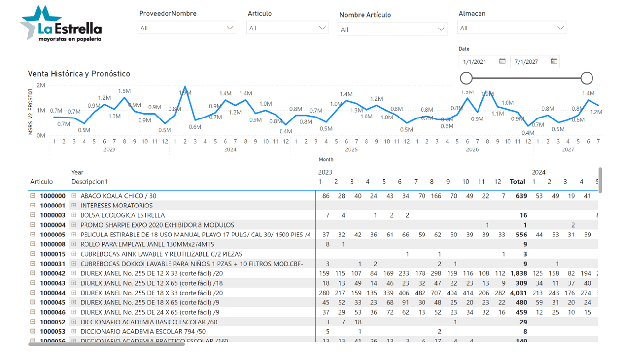Expand ABACO KOALA CHICO / 30 description
Screen dimensions: 620x354
tap(74, 196)
